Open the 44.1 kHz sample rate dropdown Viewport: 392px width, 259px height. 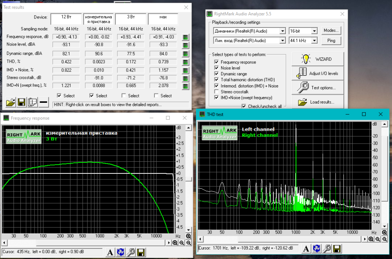(314, 40)
